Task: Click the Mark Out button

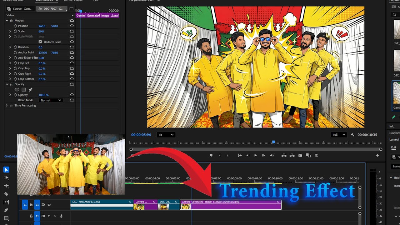Action: pos(227,155)
